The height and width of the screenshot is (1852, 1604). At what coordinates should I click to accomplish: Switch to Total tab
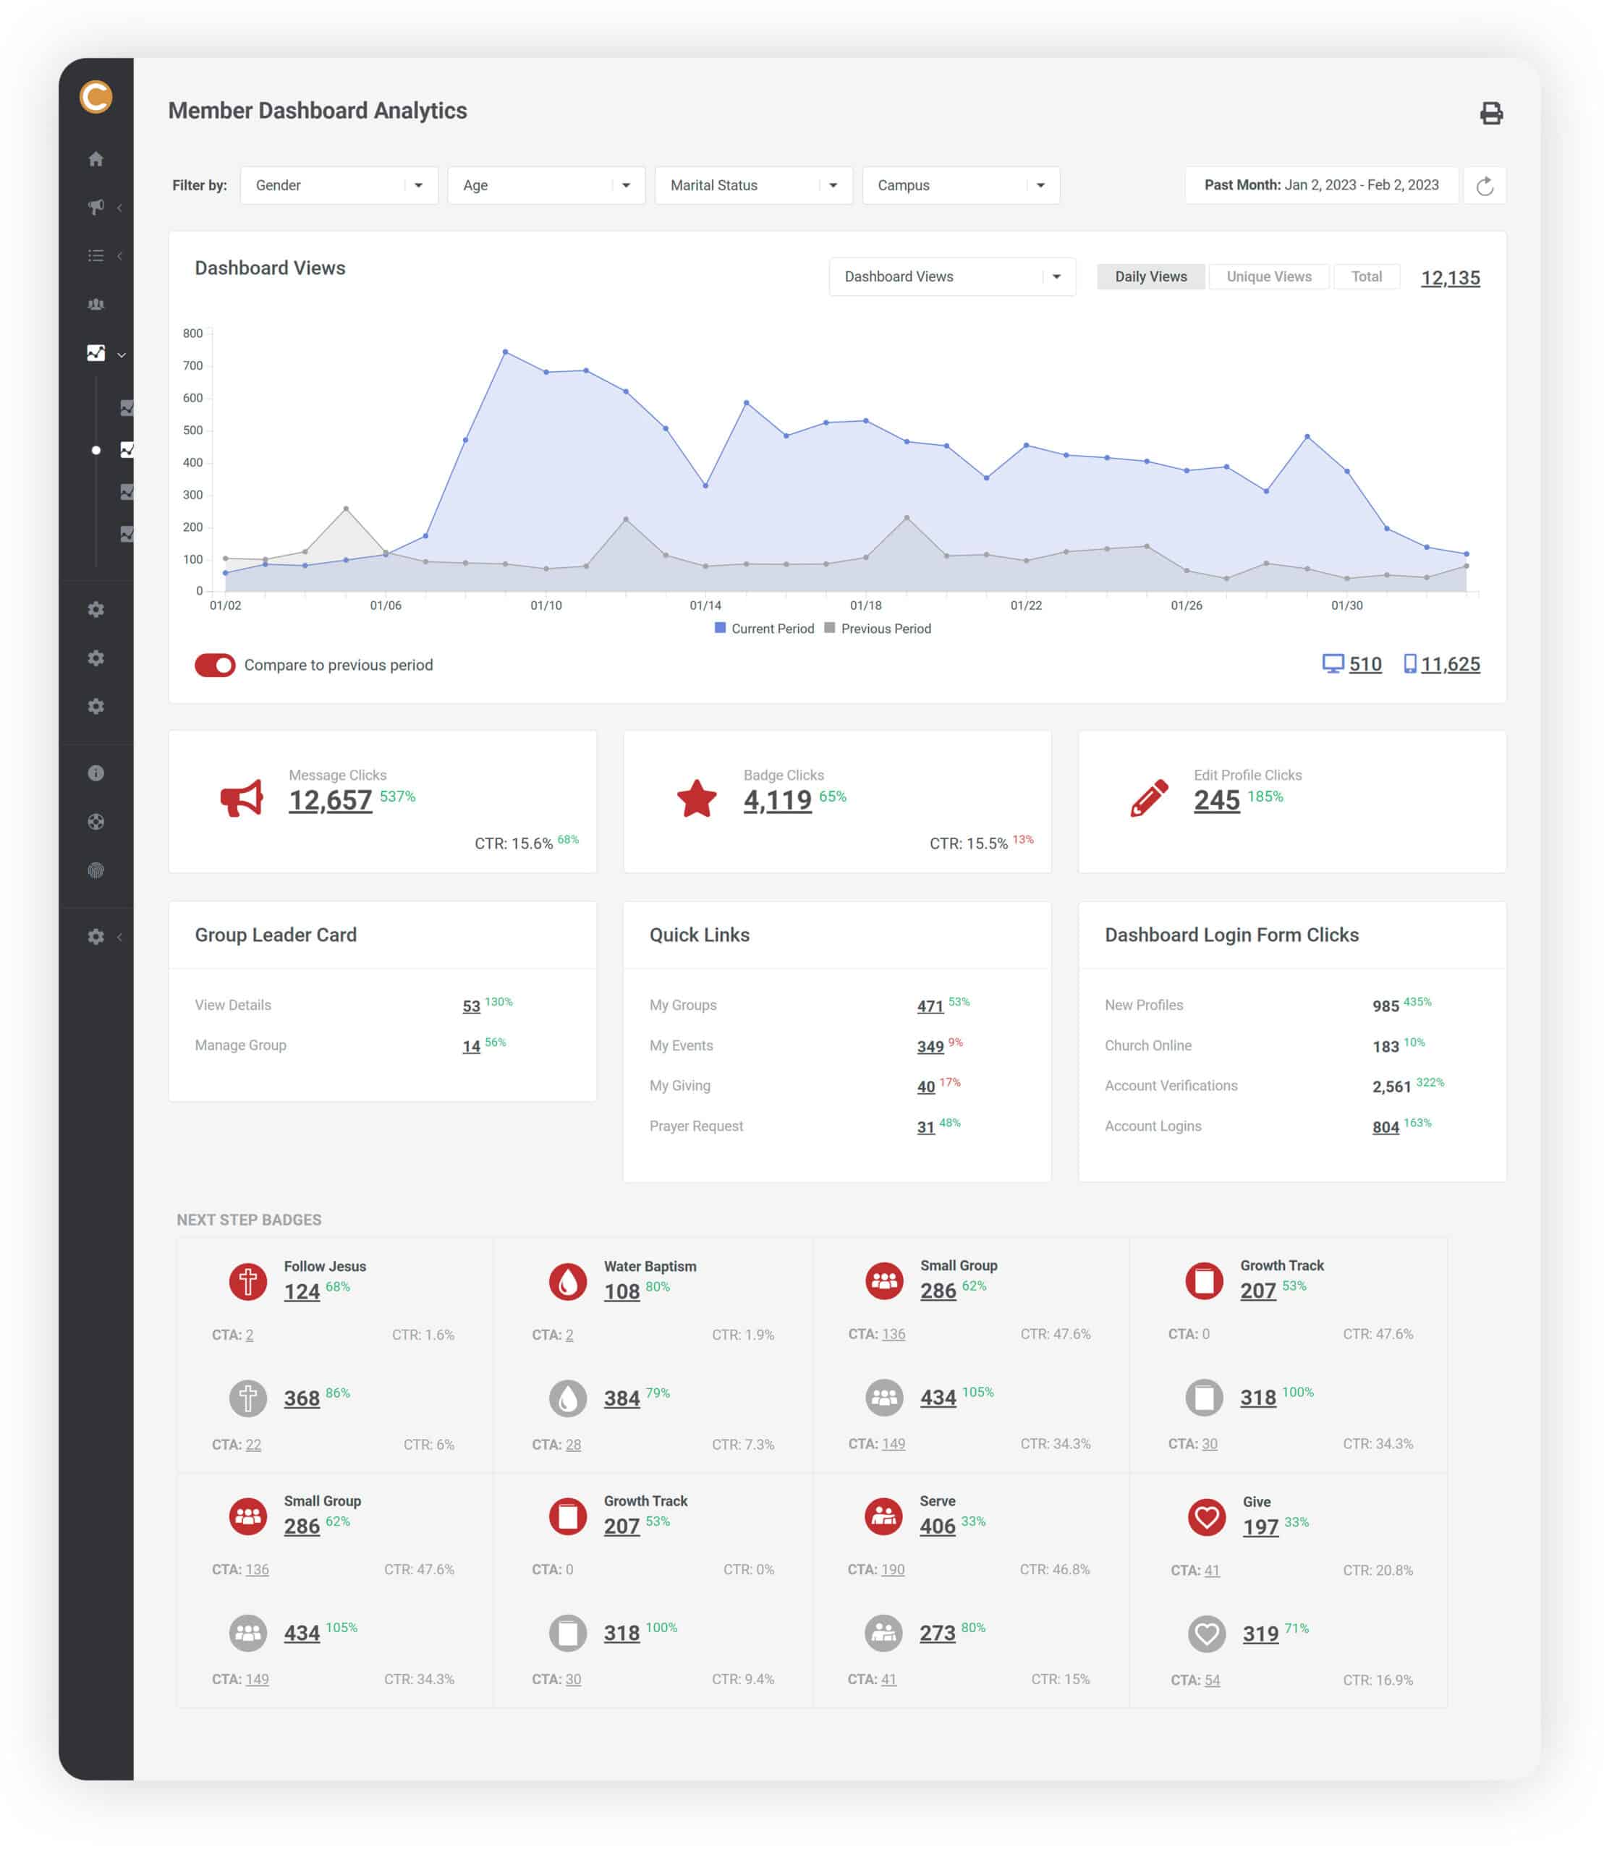[x=1366, y=276]
